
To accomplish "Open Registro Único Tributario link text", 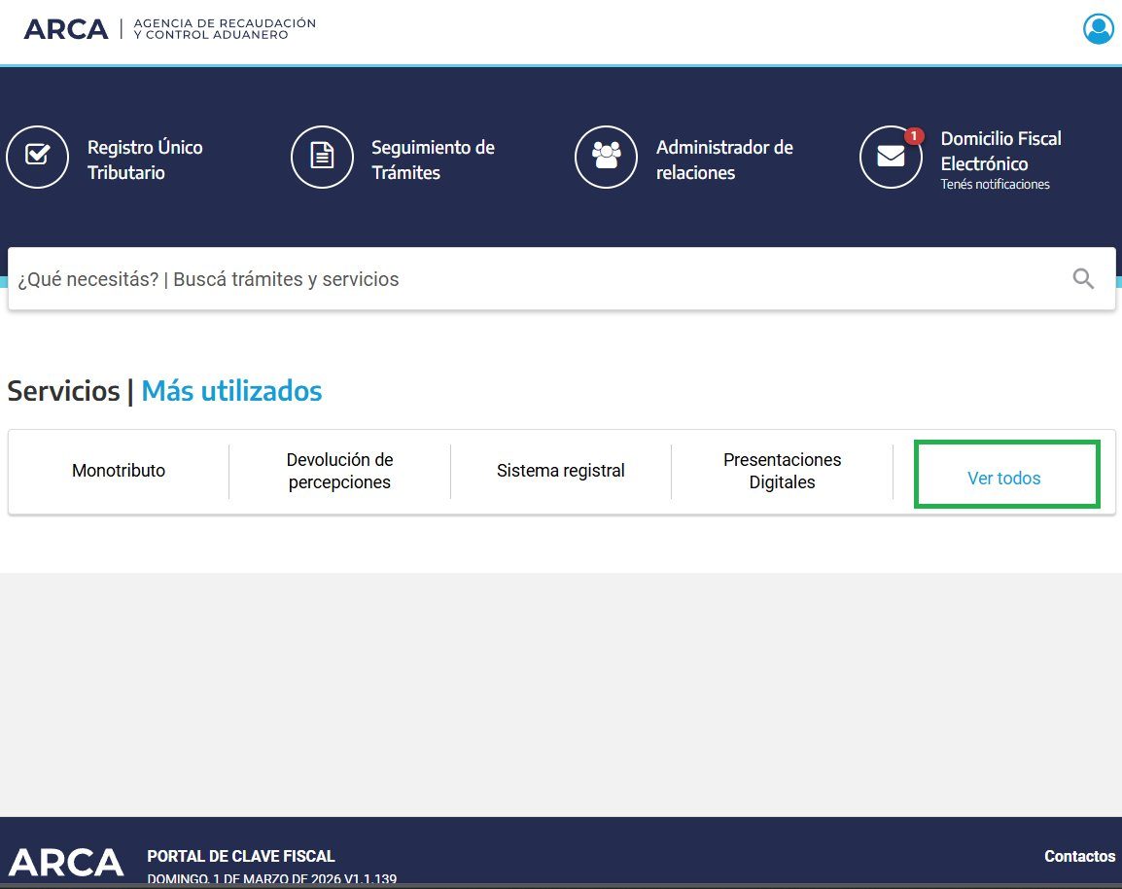I will coord(145,160).
